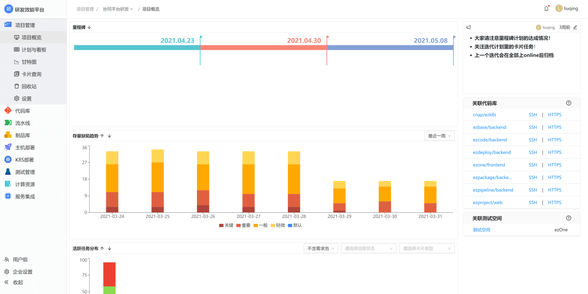588x294 pixels.
Task: Click the cnap/ezk8s repository link
Action: (x=484, y=115)
